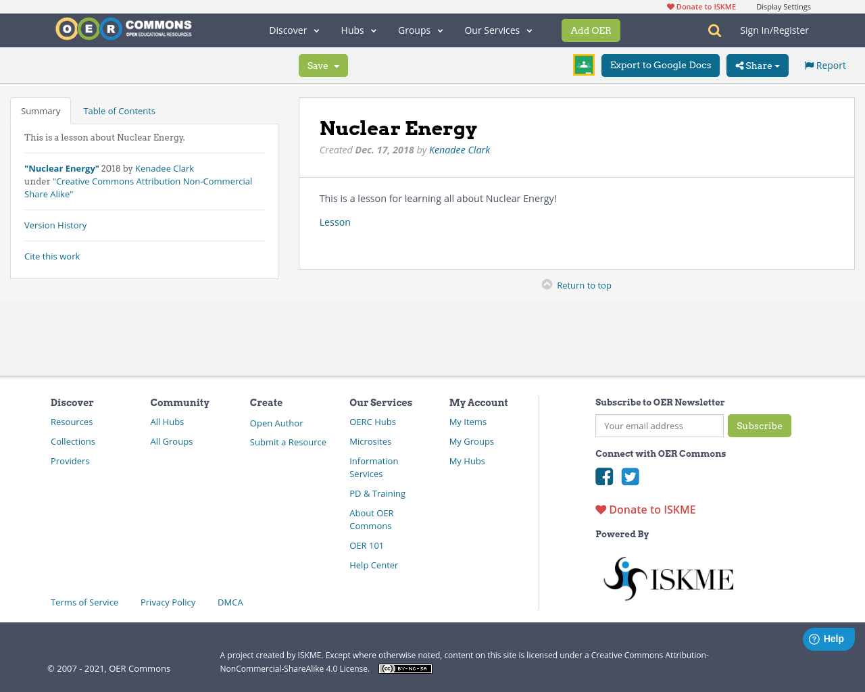Report this resource using the flag
865x692 pixels.
pyautogui.click(x=824, y=64)
